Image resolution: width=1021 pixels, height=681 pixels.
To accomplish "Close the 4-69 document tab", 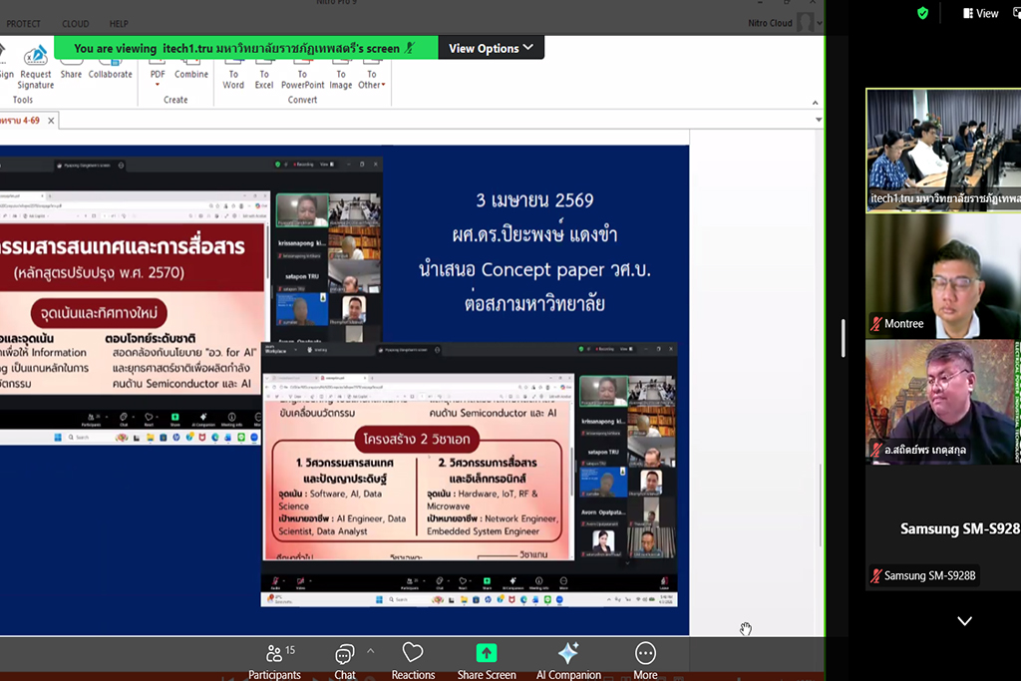I will point(51,120).
